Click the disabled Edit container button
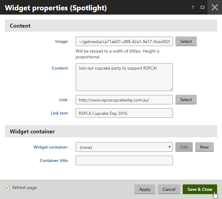Viewport: 222px width, 199px height. click(184, 147)
